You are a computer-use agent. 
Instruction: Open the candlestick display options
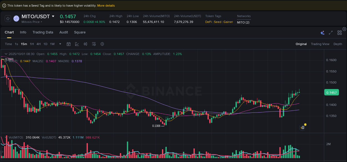coord(85,44)
